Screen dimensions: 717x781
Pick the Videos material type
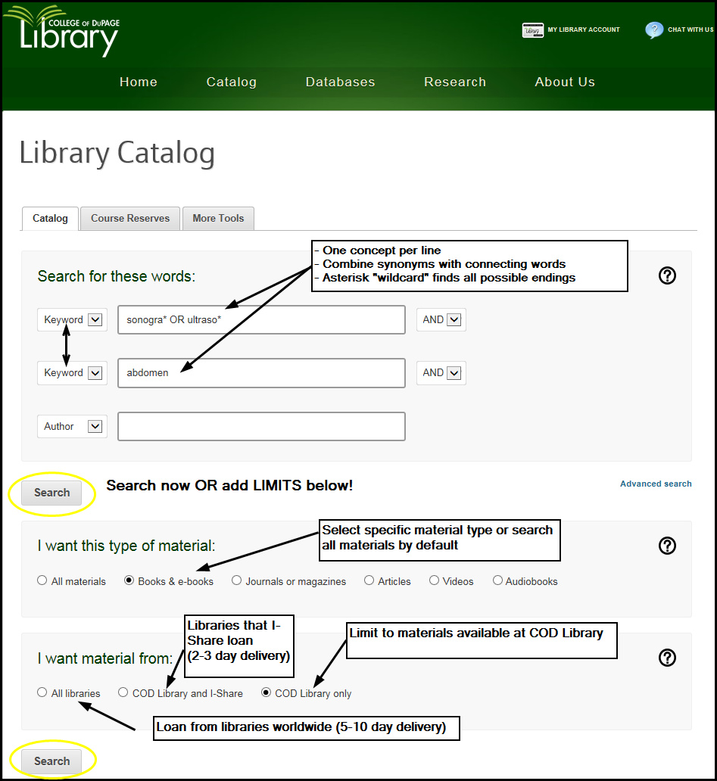[x=435, y=580]
